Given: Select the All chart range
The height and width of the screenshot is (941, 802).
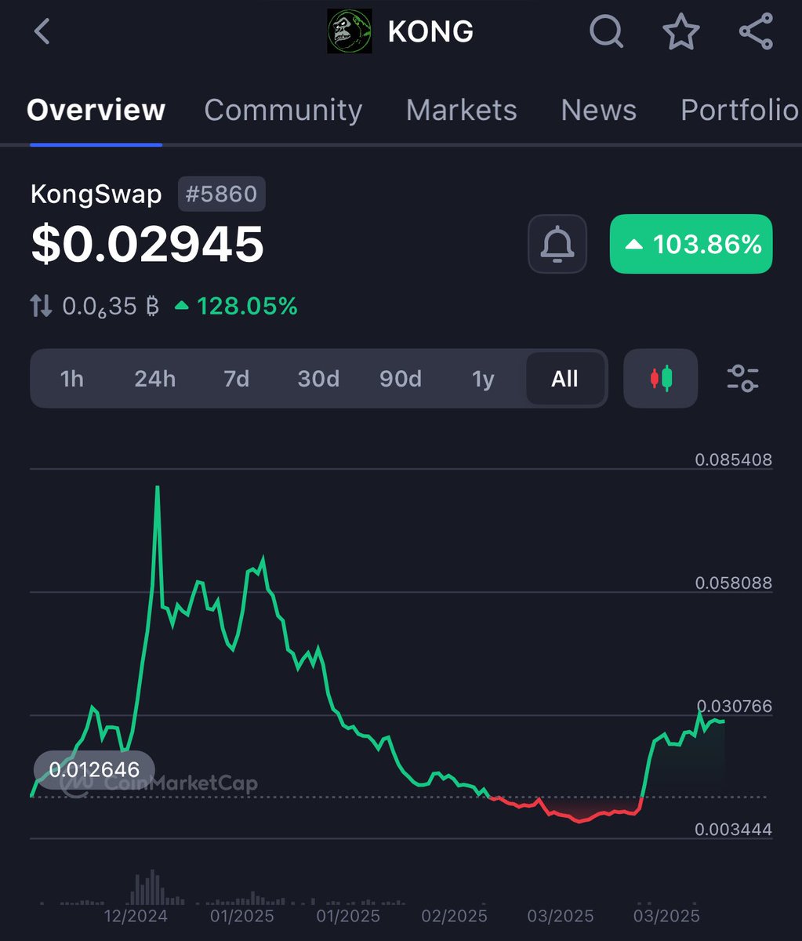Looking at the screenshot, I should pyautogui.click(x=564, y=379).
